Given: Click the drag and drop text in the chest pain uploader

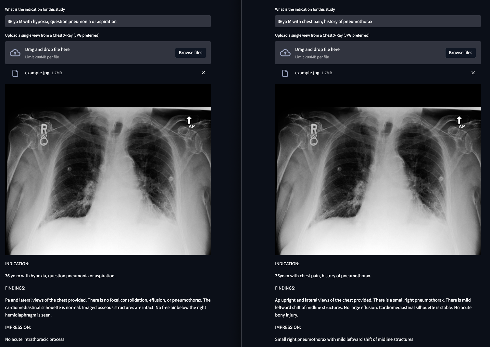Looking at the screenshot, I should click(x=317, y=49).
